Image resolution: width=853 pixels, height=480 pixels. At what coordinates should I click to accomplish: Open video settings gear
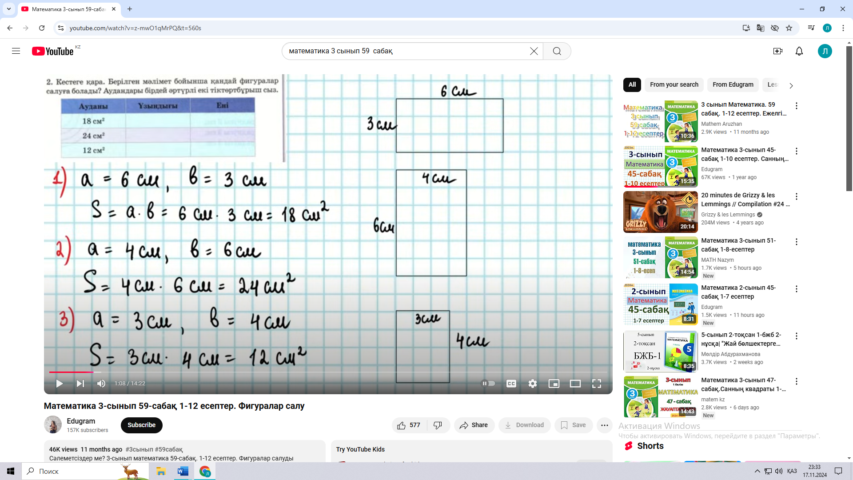coord(532,384)
